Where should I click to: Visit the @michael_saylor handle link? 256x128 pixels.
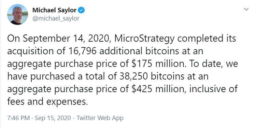click(x=56, y=18)
